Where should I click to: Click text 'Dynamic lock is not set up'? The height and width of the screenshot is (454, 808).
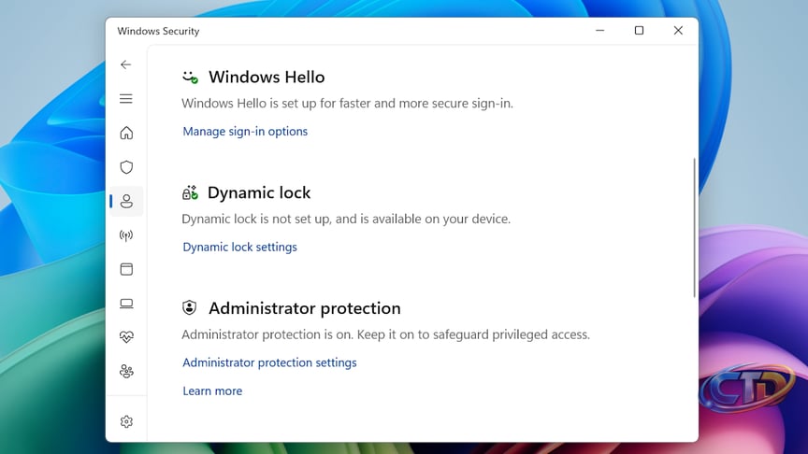tap(255, 219)
